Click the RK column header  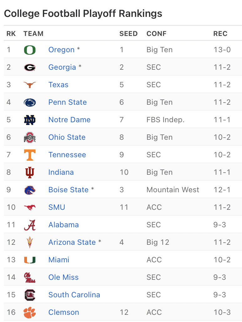11,34
